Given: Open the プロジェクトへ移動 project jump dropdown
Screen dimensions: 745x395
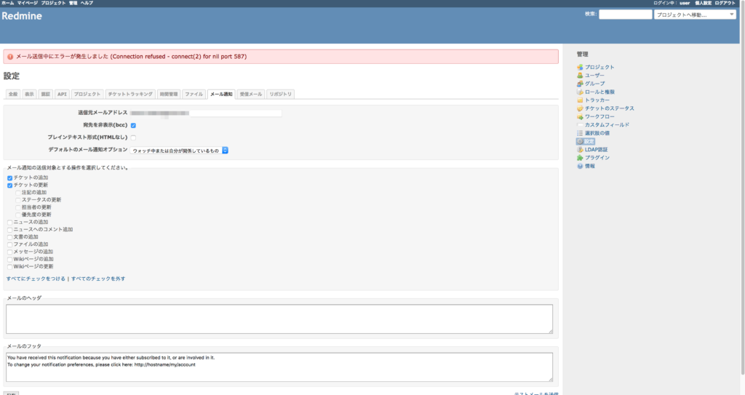Looking at the screenshot, I should [x=695, y=15].
